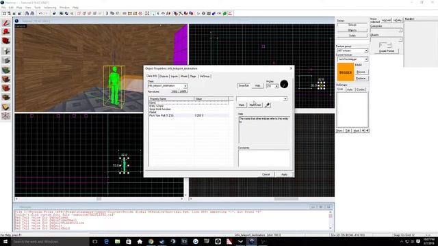
Task: Switch to the Inputs tab
Action: coord(175,76)
